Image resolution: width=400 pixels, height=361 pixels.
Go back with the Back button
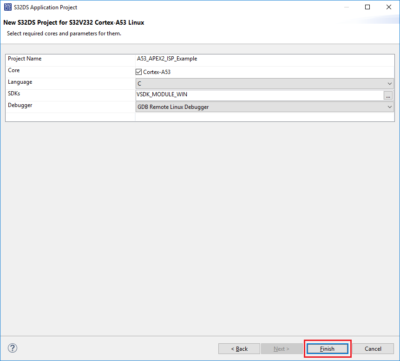point(239,349)
